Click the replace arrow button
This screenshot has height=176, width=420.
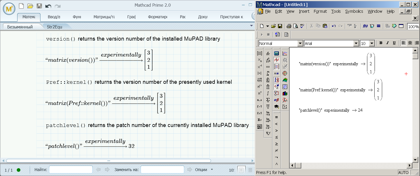190,170
